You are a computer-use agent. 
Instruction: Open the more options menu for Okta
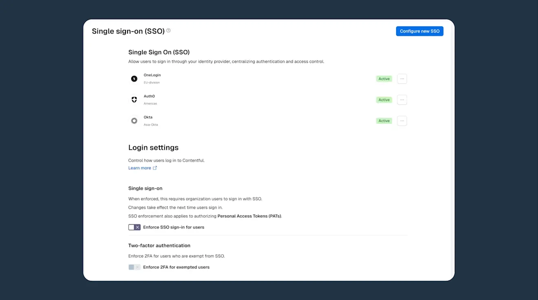point(402,121)
